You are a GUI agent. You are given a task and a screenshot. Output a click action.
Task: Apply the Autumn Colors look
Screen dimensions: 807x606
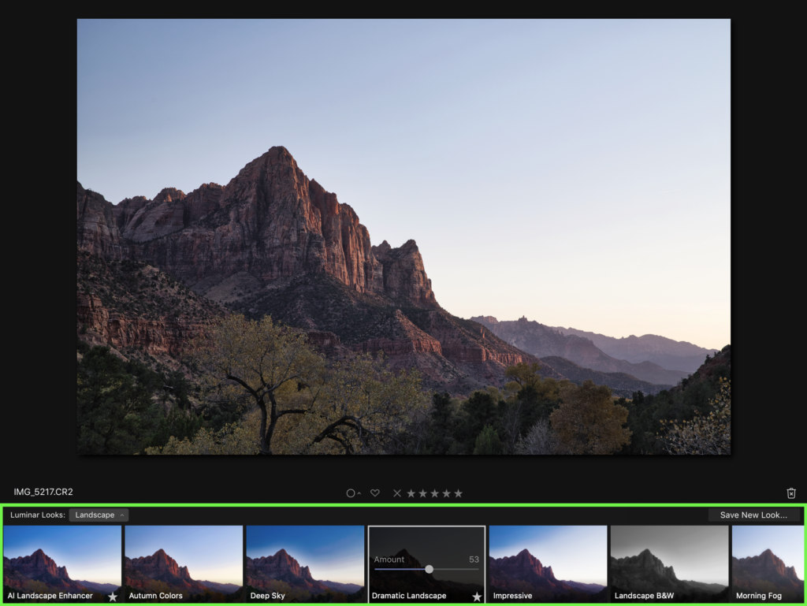point(184,563)
